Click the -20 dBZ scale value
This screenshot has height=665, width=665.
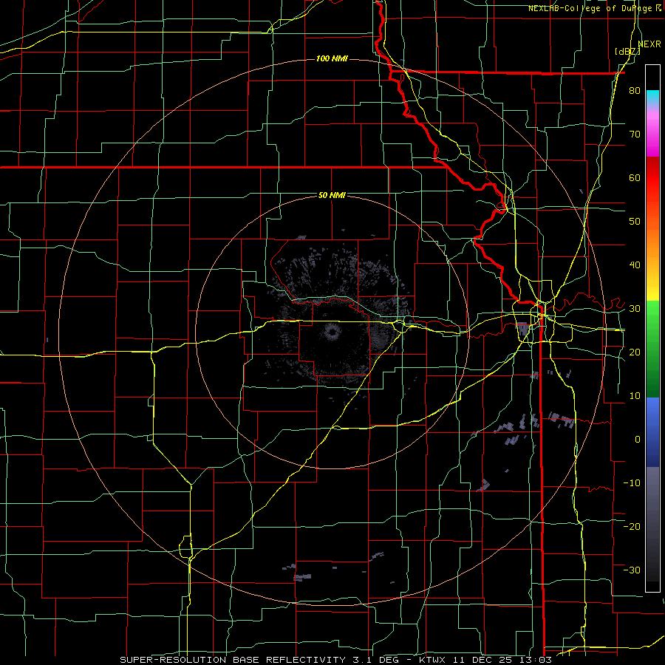coord(632,526)
